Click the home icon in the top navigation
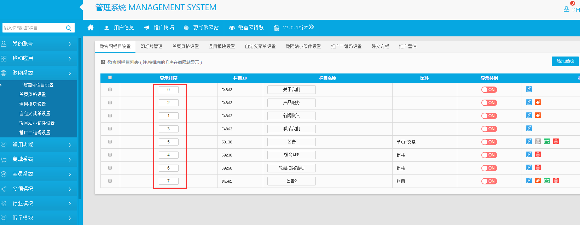Screen dimensions: 580x225 click(91, 28)
